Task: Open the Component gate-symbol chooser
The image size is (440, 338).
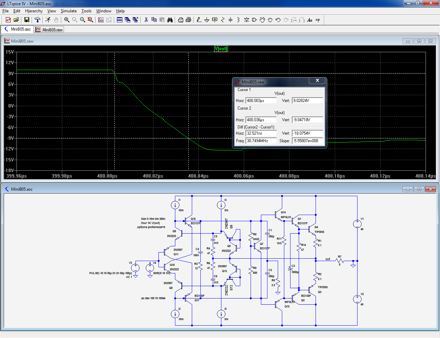Action: coord(254,20)
